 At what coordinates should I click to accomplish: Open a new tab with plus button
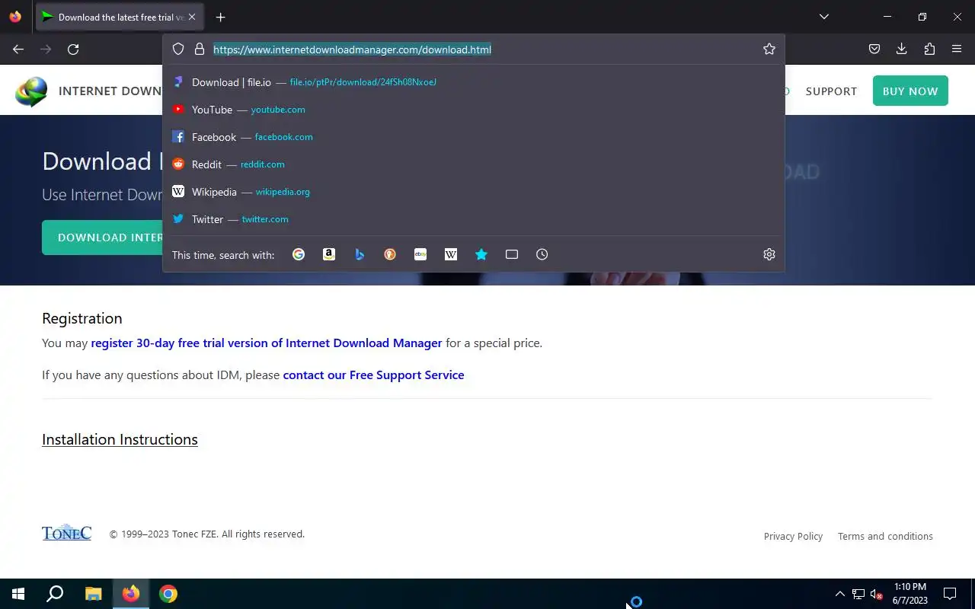220,17
